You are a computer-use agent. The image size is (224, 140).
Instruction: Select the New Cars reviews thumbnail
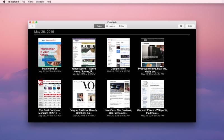118,94
